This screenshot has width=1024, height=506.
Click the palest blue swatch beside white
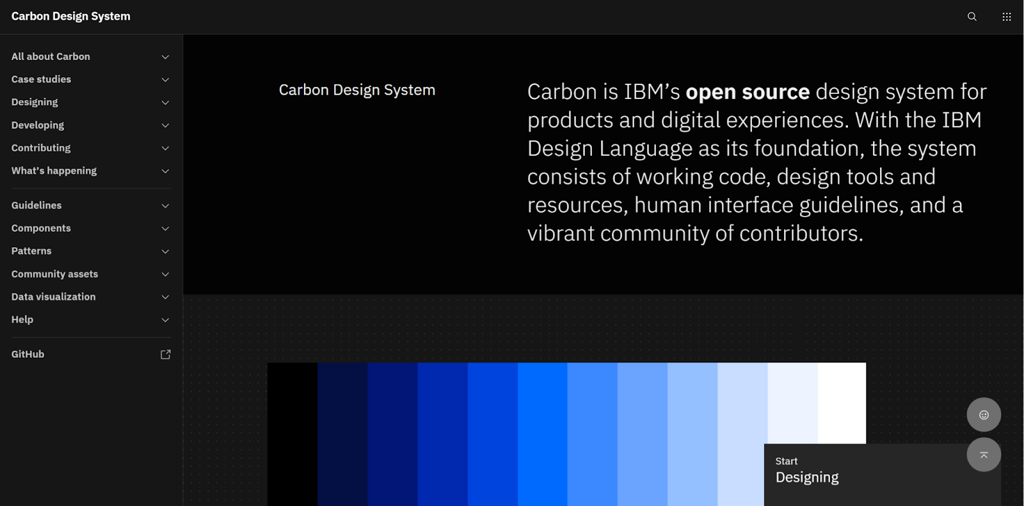tap(792, 403)
